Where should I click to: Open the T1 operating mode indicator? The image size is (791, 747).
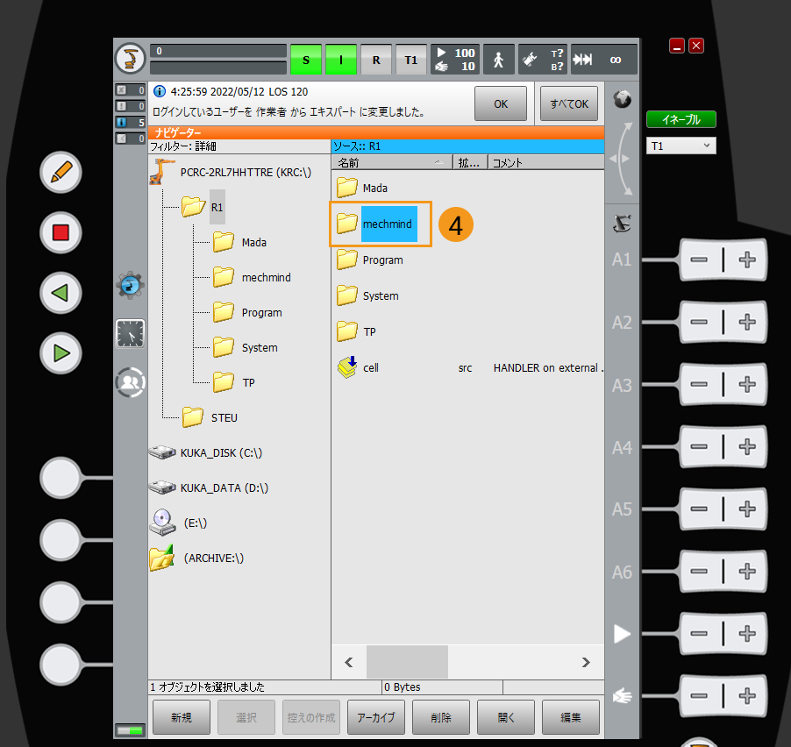(x=411, y=60)
